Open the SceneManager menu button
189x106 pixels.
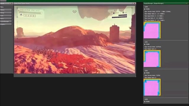click(6, 21)
